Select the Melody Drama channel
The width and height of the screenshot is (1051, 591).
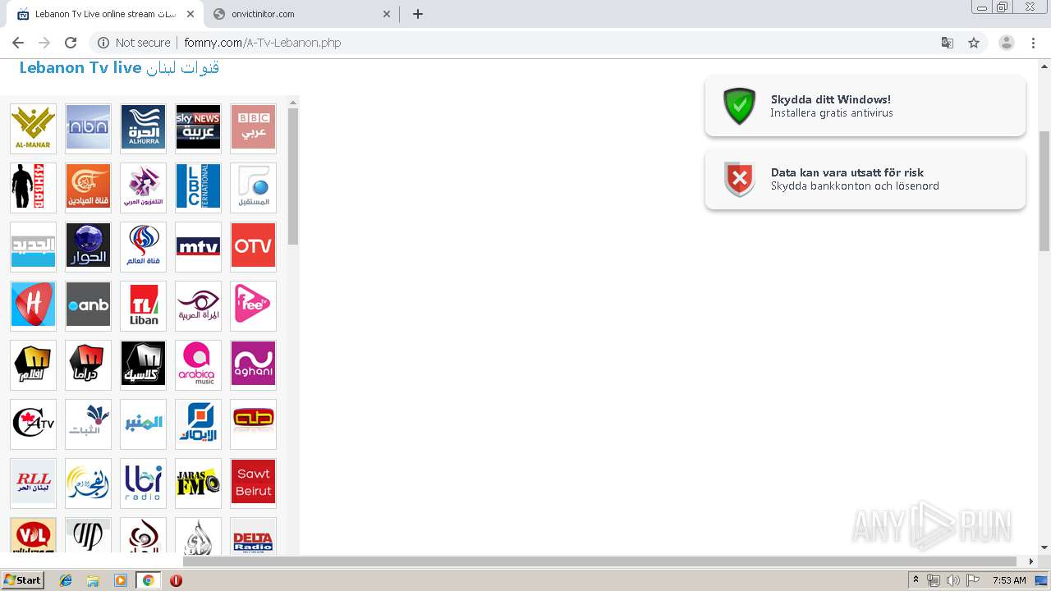click(x=88, y=364)
